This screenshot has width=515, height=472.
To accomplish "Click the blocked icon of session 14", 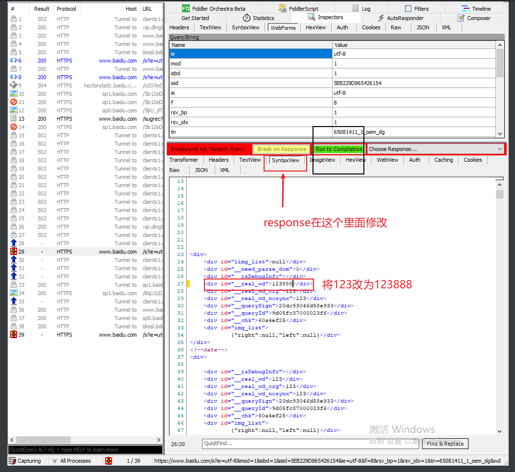I will pos(14,127).
